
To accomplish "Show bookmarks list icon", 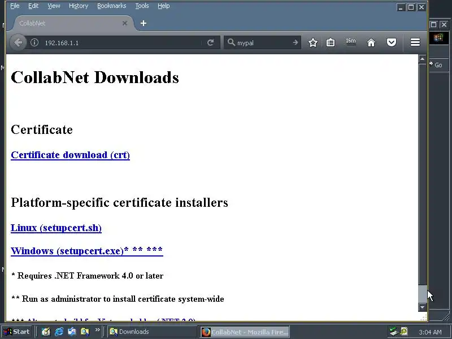I will 331,43.
